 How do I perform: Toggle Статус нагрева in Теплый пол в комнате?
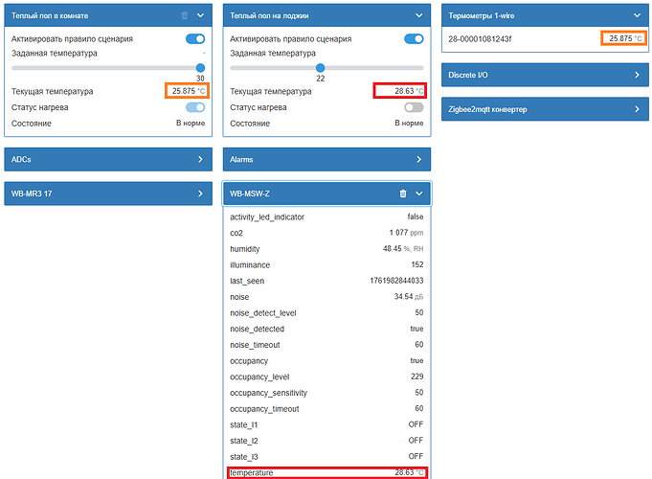(x=195, y=107)
